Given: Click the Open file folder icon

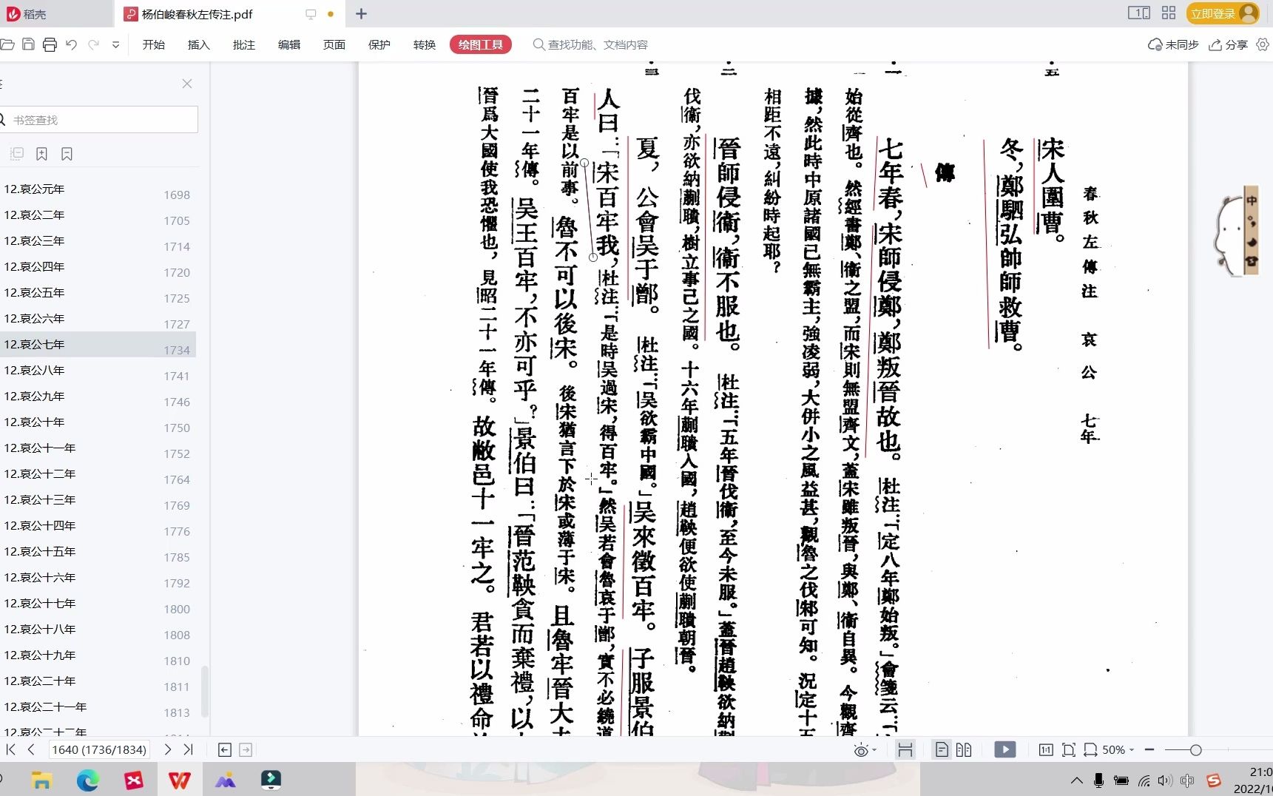Looking at the screenshot, I should [x=7, y=44].
